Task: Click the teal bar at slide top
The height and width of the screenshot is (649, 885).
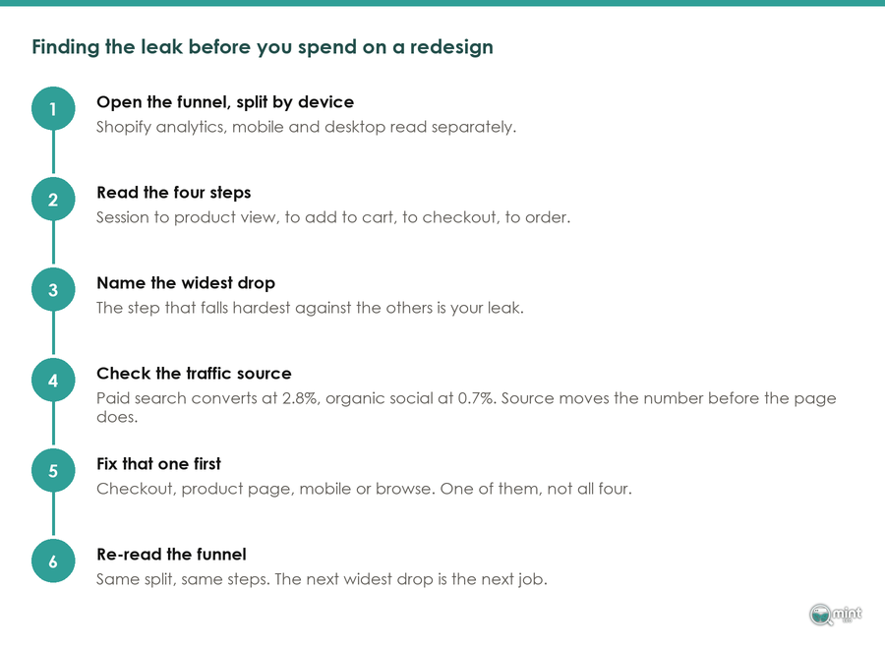Action: tap(442, 3)
